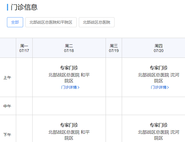Click 专家门诊 title in Thursday morning slot
Viewport: 185px width, 142px height.
click(159, 68)
